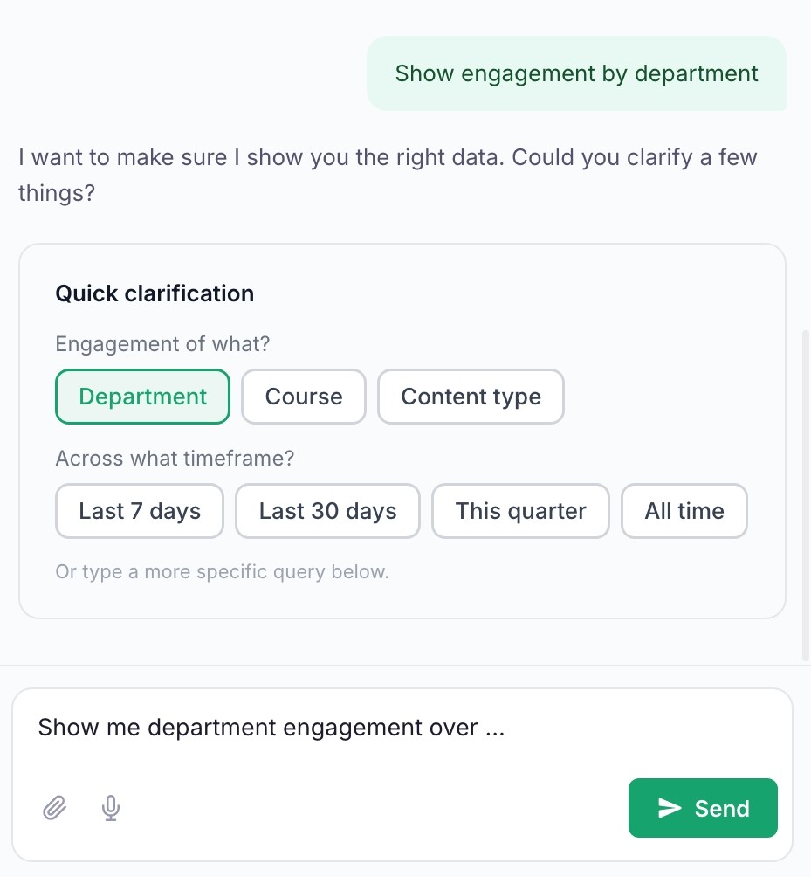This screenshot has width=811, height=877.
Task: Click the paperclip attachment icon
Action: (x=55, y=808)
